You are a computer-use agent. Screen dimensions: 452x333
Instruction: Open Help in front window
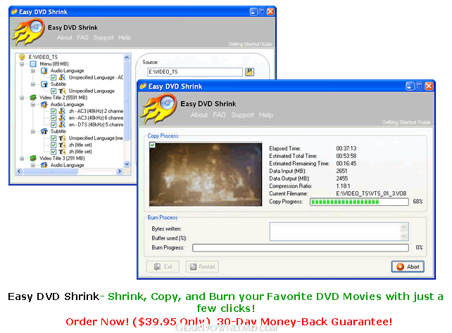(x=266, y=115)
